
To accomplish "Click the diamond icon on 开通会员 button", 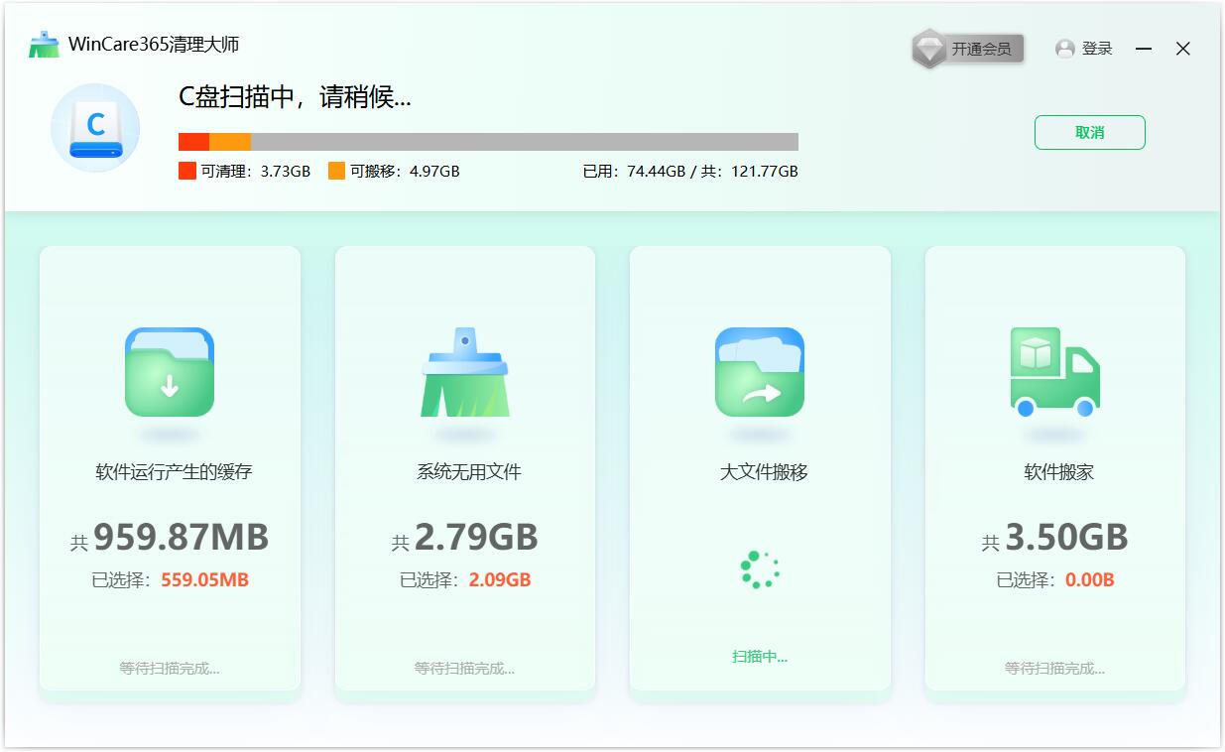I will [x=930, y=46].
